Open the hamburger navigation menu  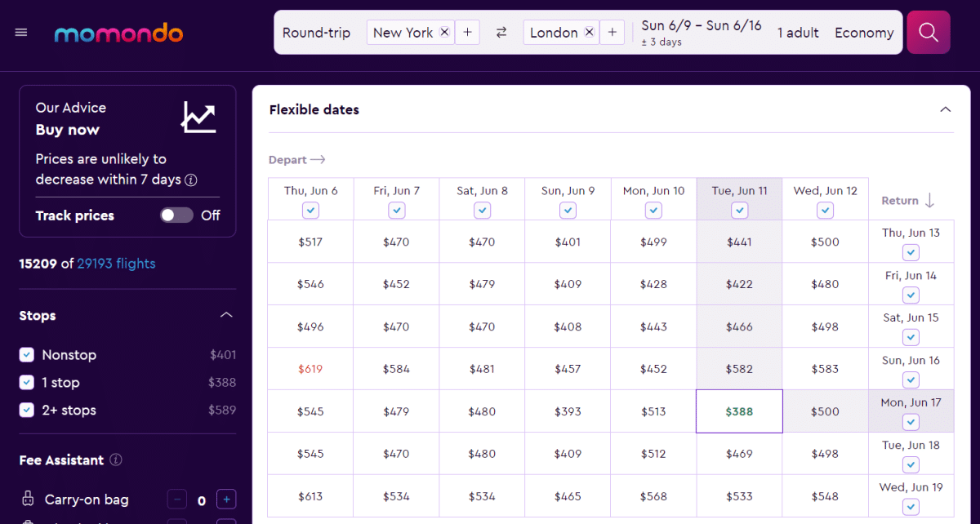point(20,32)
